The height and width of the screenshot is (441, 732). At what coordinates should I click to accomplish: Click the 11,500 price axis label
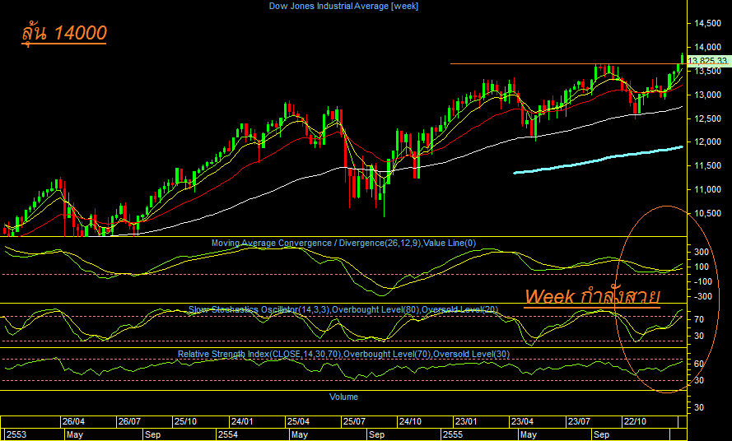[707, 165]
